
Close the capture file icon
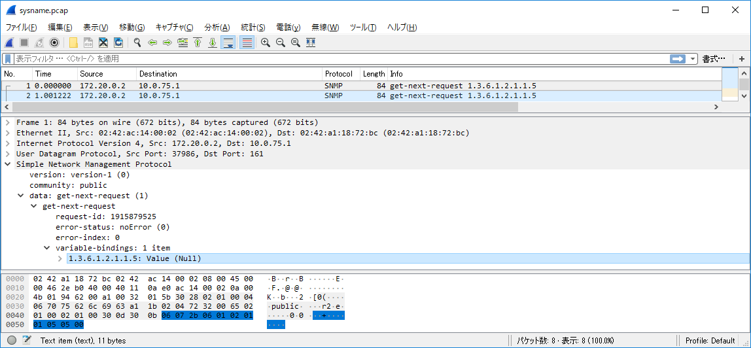103,43
